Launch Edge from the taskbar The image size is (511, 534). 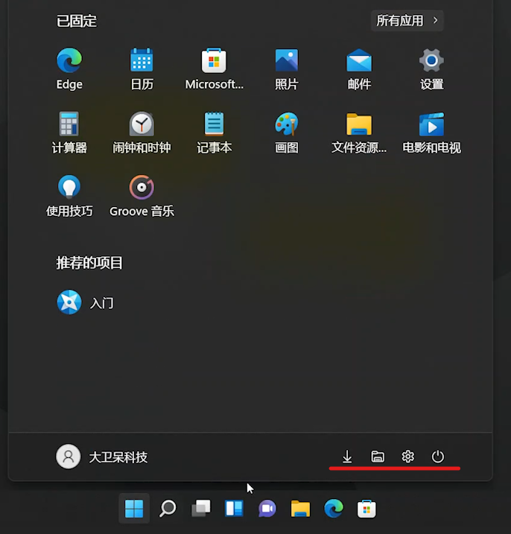click(x=334, y=509)
